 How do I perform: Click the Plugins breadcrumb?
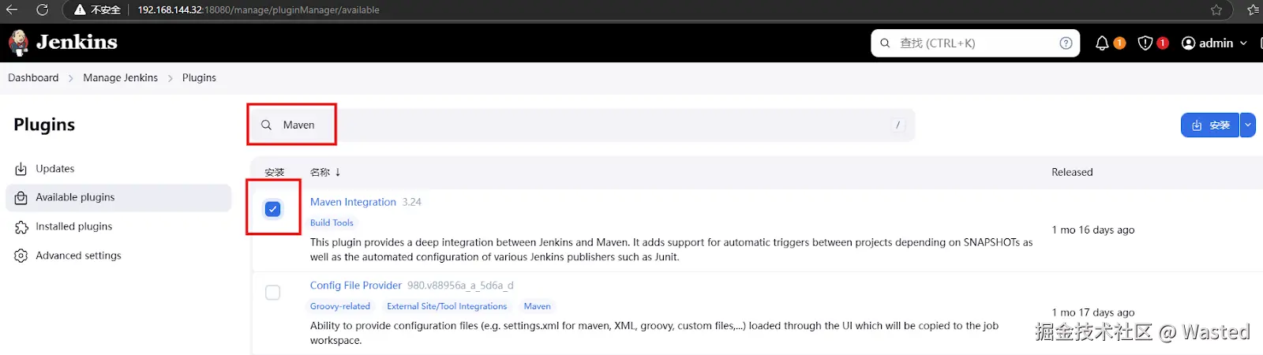[199, 78]
